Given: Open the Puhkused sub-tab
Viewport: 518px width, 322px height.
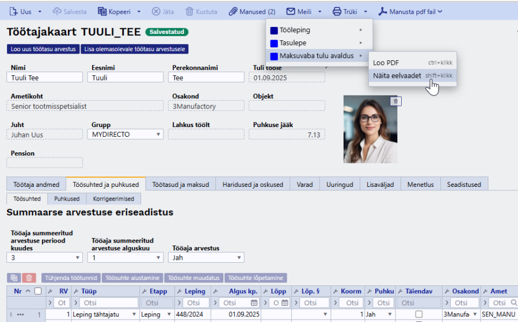Looking at the screenshot, I should coord(67,198).
